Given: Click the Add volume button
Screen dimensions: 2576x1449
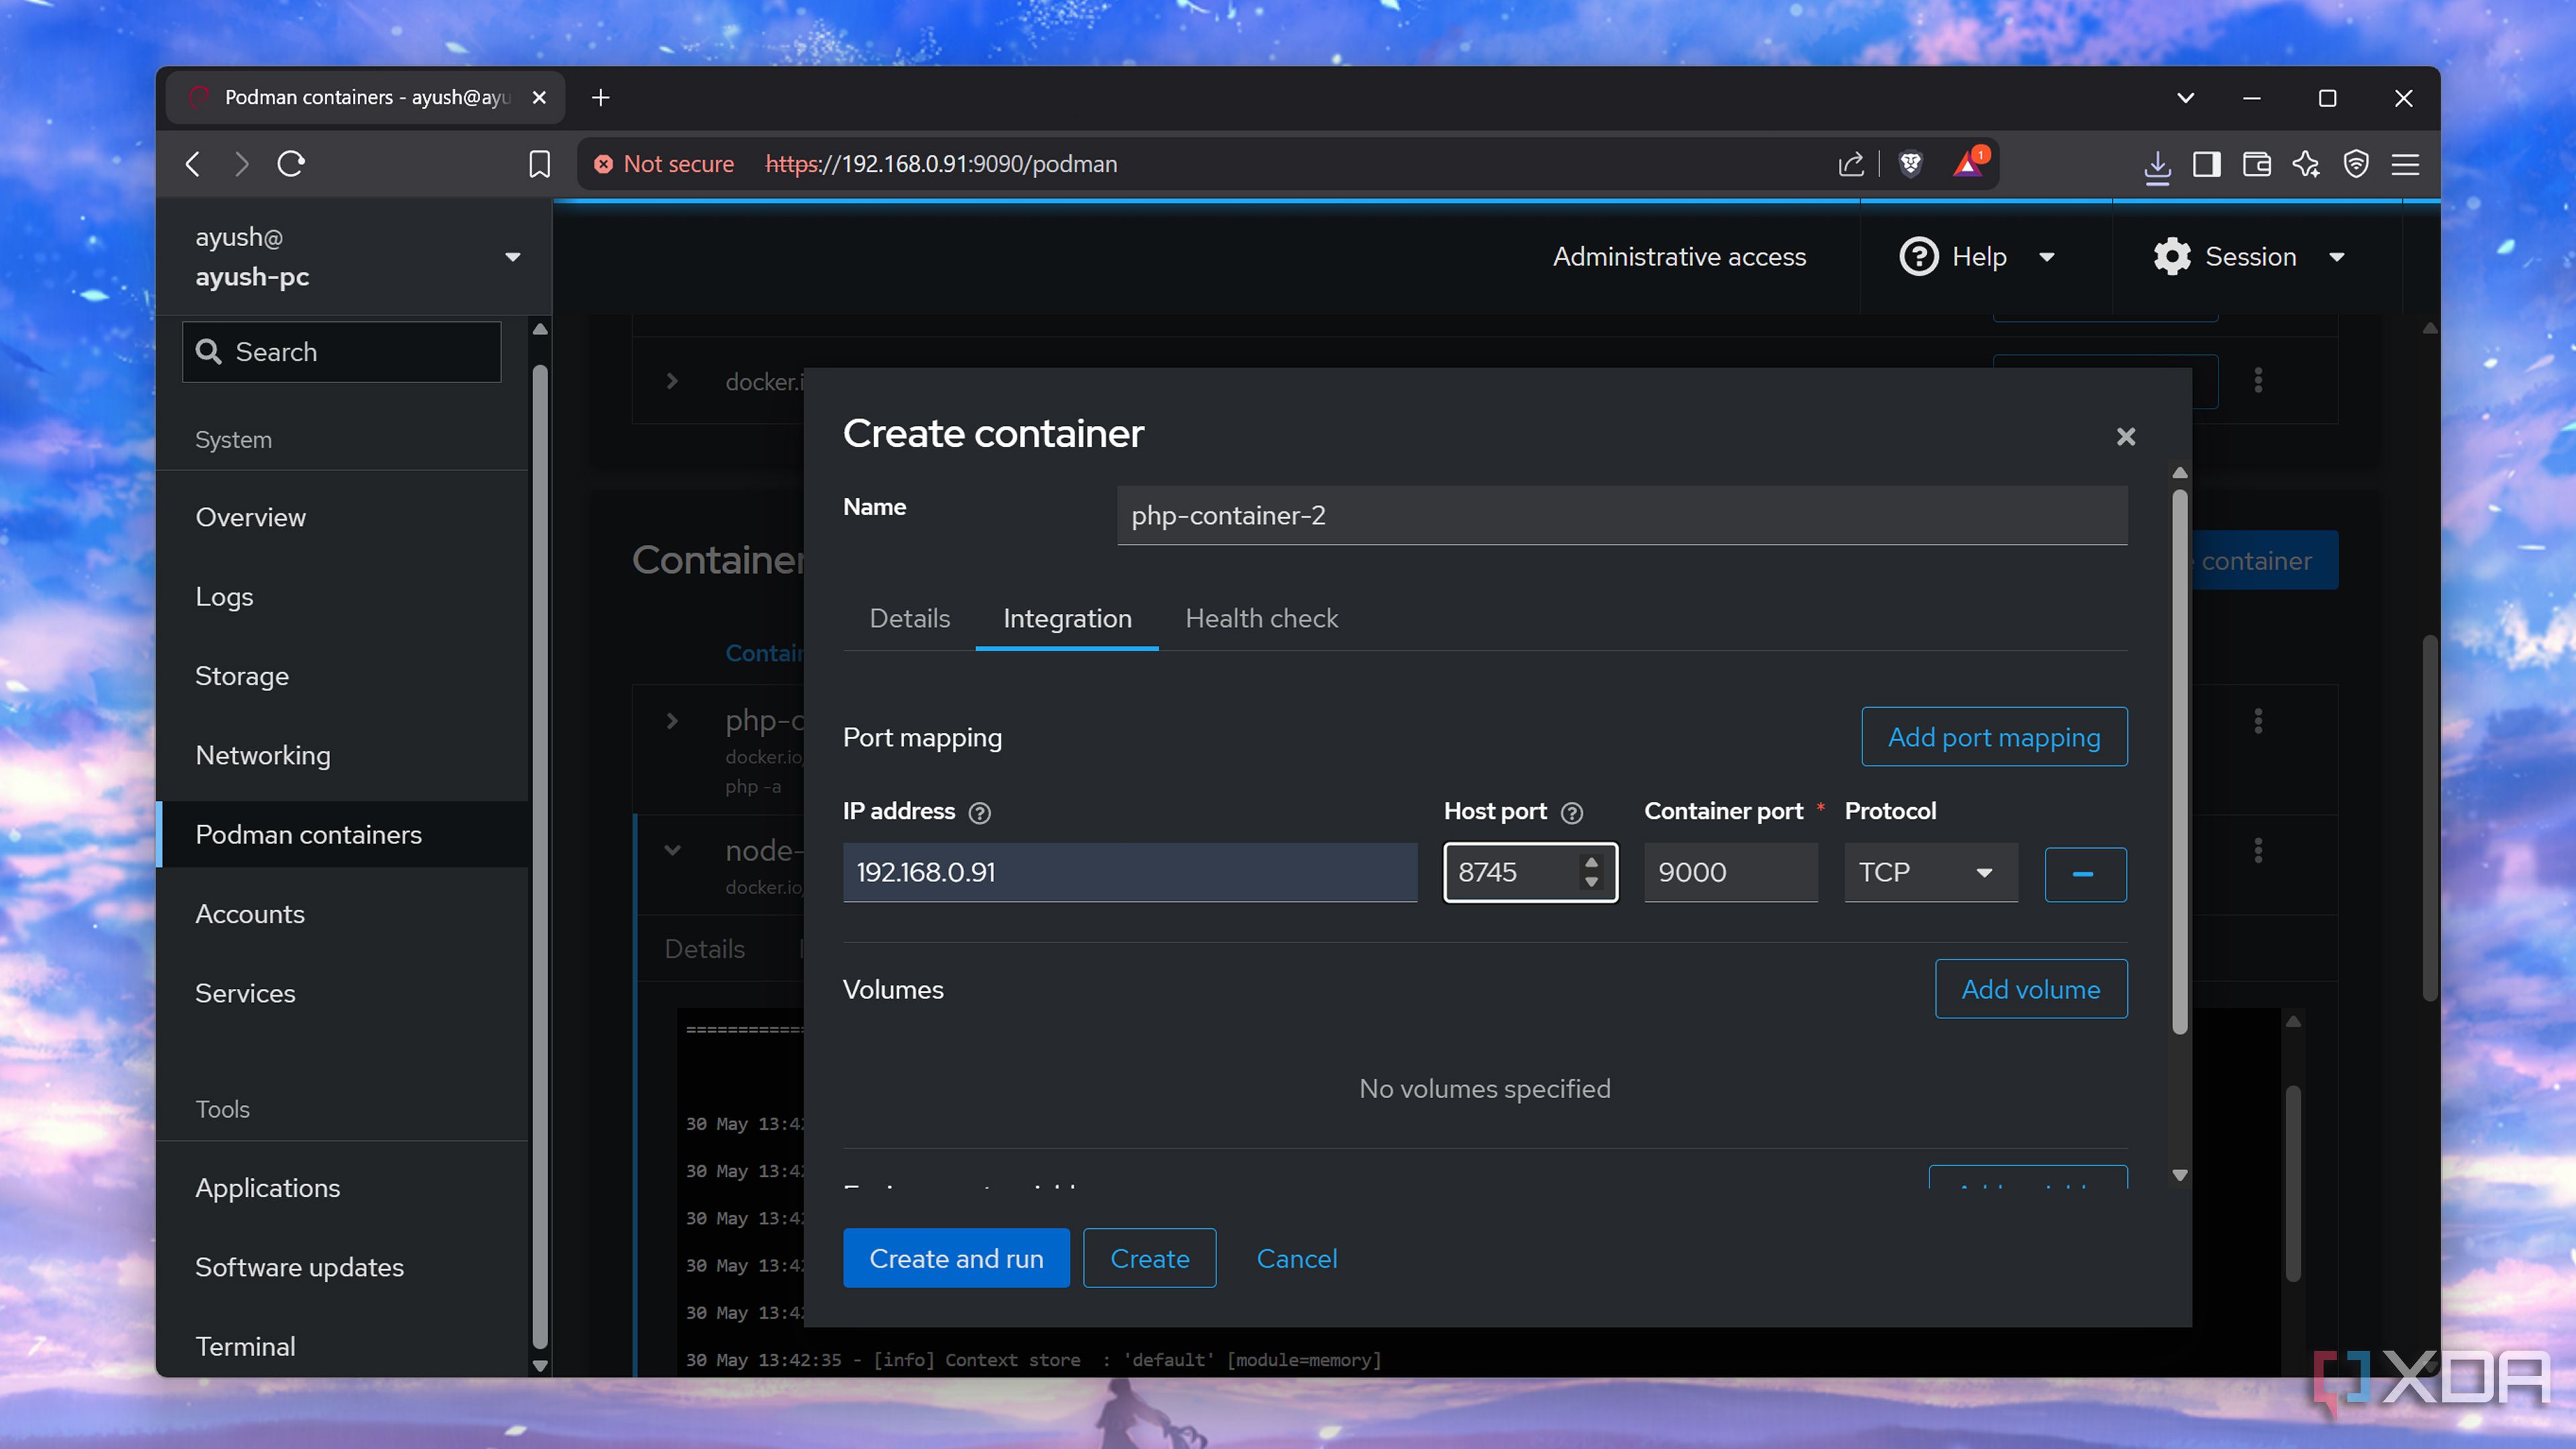Looking at the screenshot, I should coord(2030,989).
